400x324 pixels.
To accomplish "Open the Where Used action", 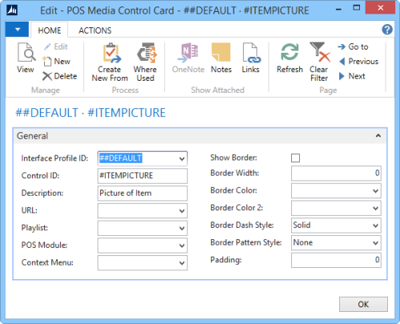I will pyautogui.click(x=146, y=53).
